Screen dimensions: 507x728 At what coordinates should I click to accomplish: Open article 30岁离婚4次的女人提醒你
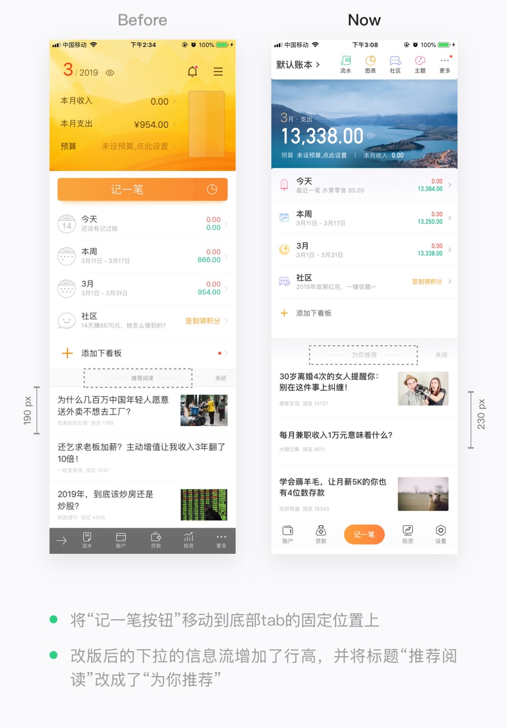click(x=329, y=382)
